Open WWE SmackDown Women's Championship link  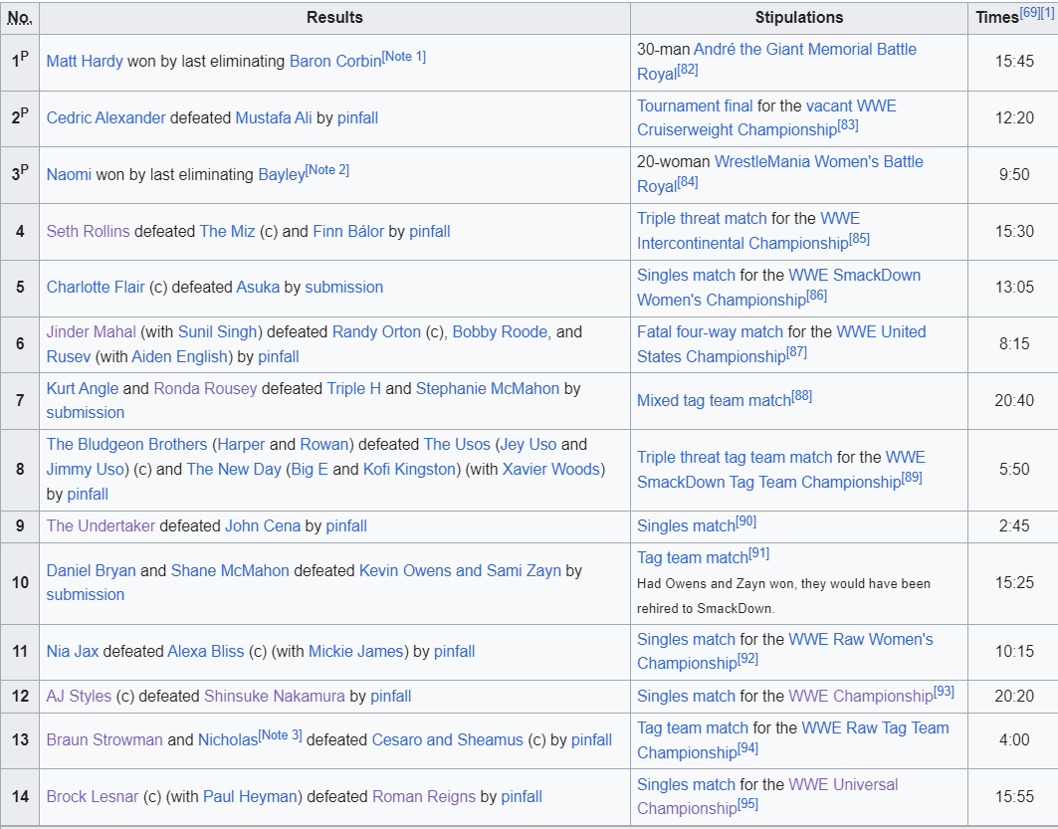(x=779, y=288)
